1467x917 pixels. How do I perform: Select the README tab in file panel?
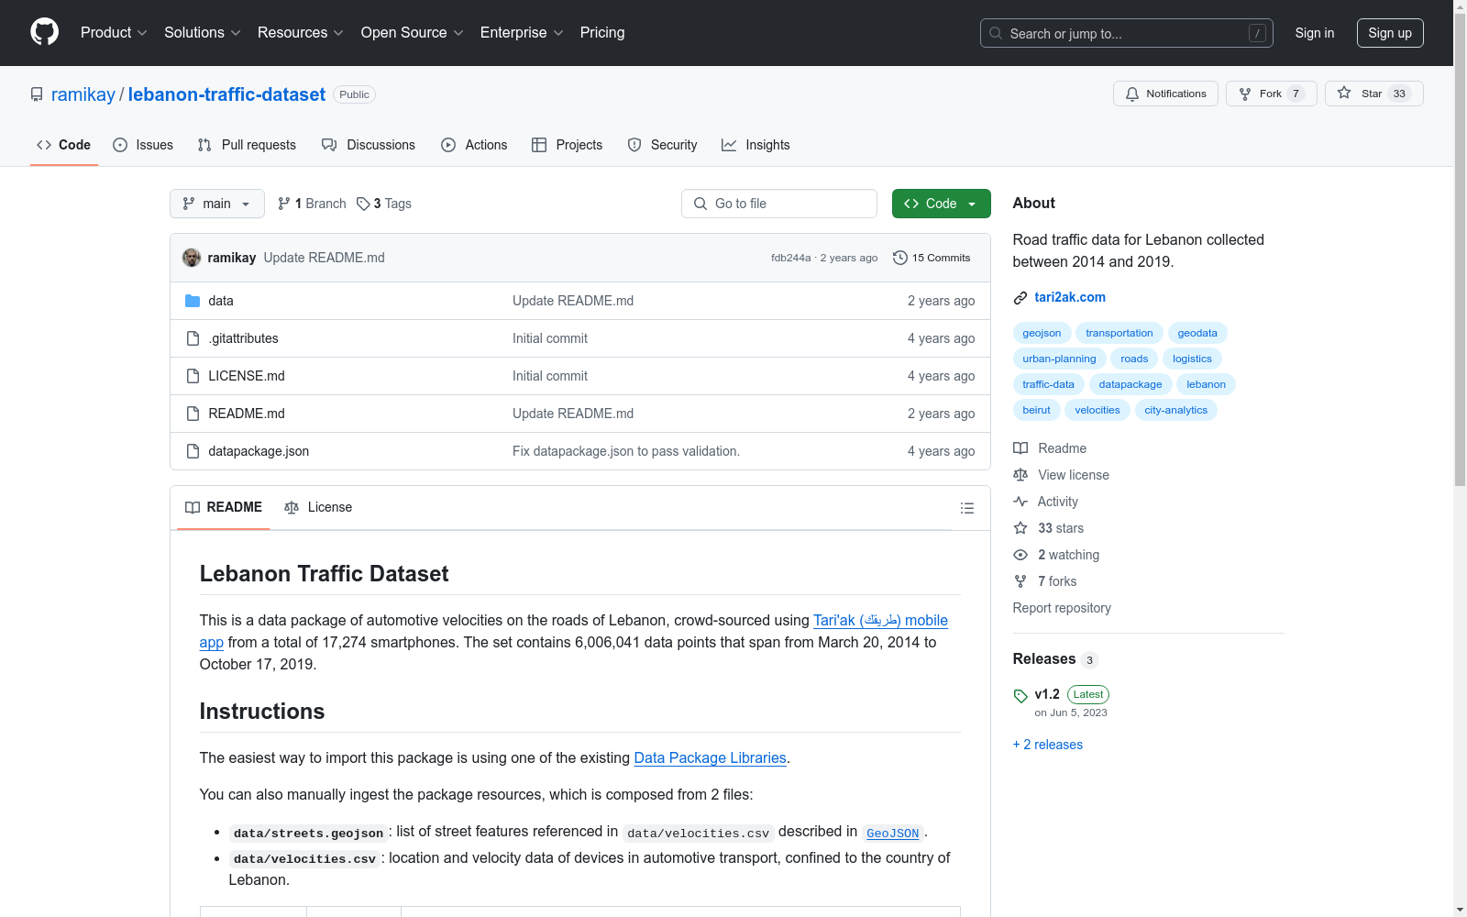click(x=224, y=507)
